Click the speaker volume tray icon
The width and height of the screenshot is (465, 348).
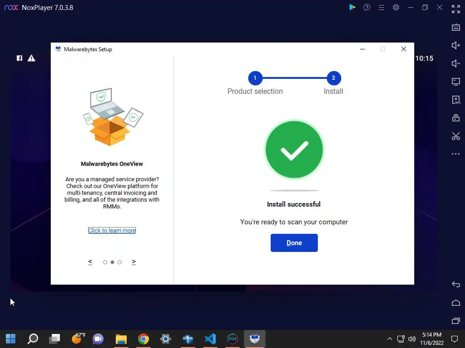(x=411, y=339)
